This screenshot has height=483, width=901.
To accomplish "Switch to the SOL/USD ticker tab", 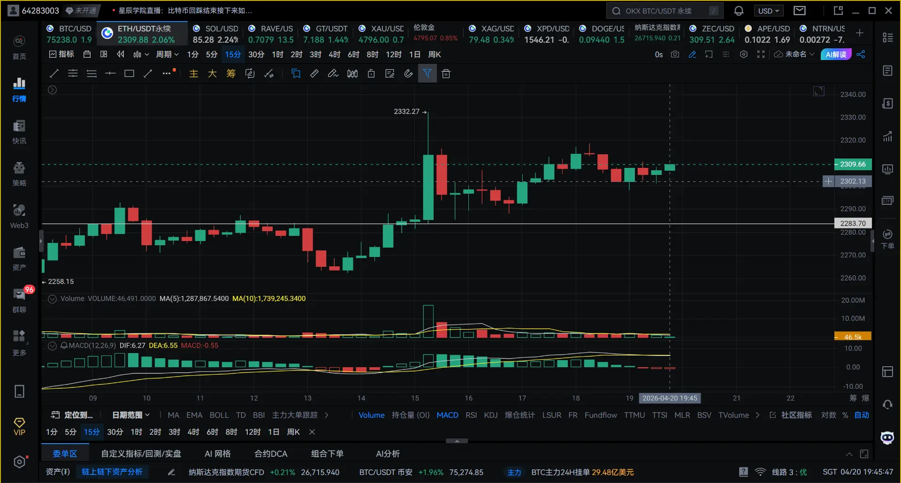I will tap(215, 34).
